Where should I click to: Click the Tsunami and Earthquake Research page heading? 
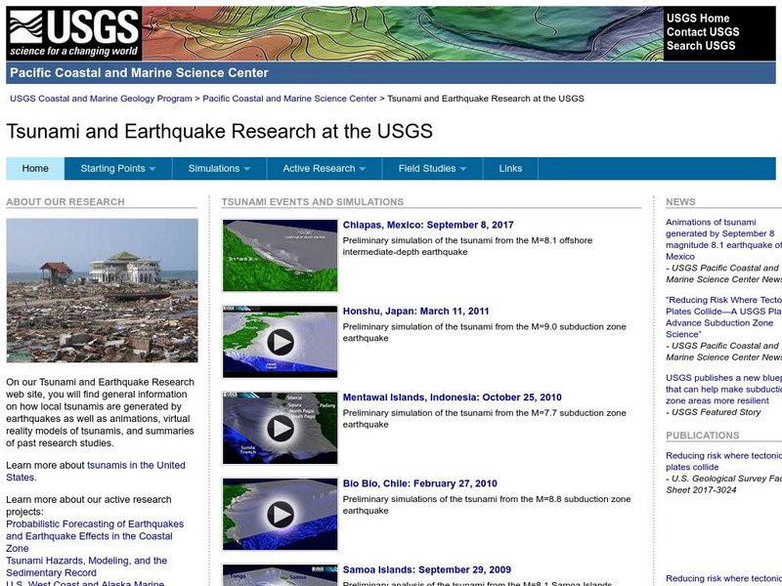219,132
